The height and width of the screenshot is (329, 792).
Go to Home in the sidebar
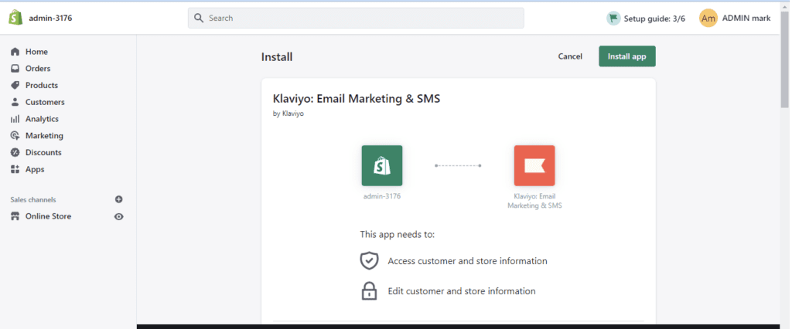pos(36,52)
